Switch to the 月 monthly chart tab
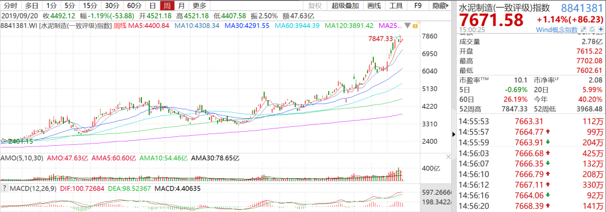The image size is (606, 212). click(181, 6)
